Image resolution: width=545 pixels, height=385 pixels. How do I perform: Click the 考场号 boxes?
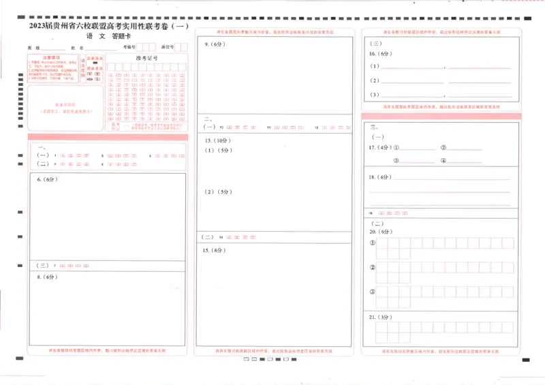(x=146, y=47)
